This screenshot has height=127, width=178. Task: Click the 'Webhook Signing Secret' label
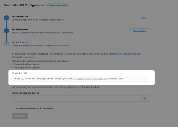(x=26, y=93)
